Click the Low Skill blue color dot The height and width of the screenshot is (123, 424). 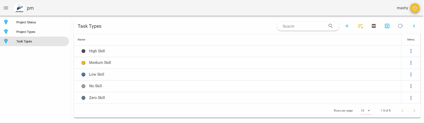pyautogui.click(x=83, y=75)
